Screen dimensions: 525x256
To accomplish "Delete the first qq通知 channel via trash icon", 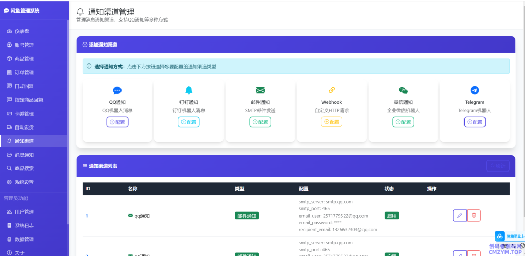I will point(474,216).
